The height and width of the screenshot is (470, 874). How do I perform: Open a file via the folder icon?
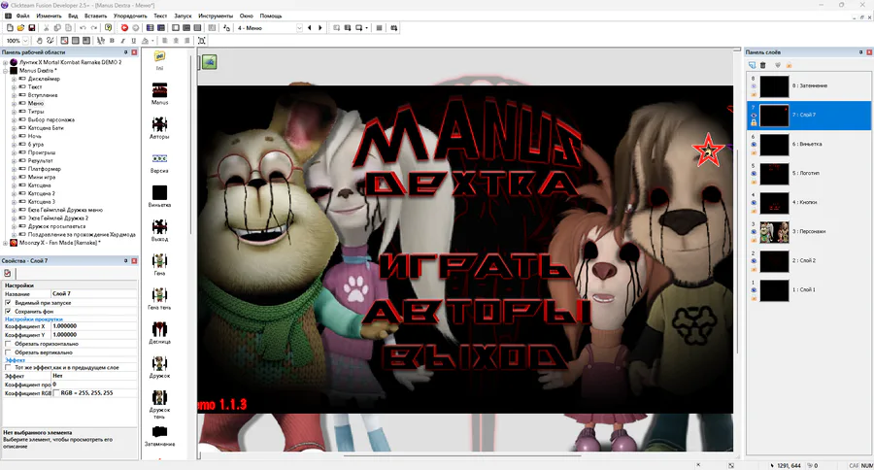pos(20,28)
